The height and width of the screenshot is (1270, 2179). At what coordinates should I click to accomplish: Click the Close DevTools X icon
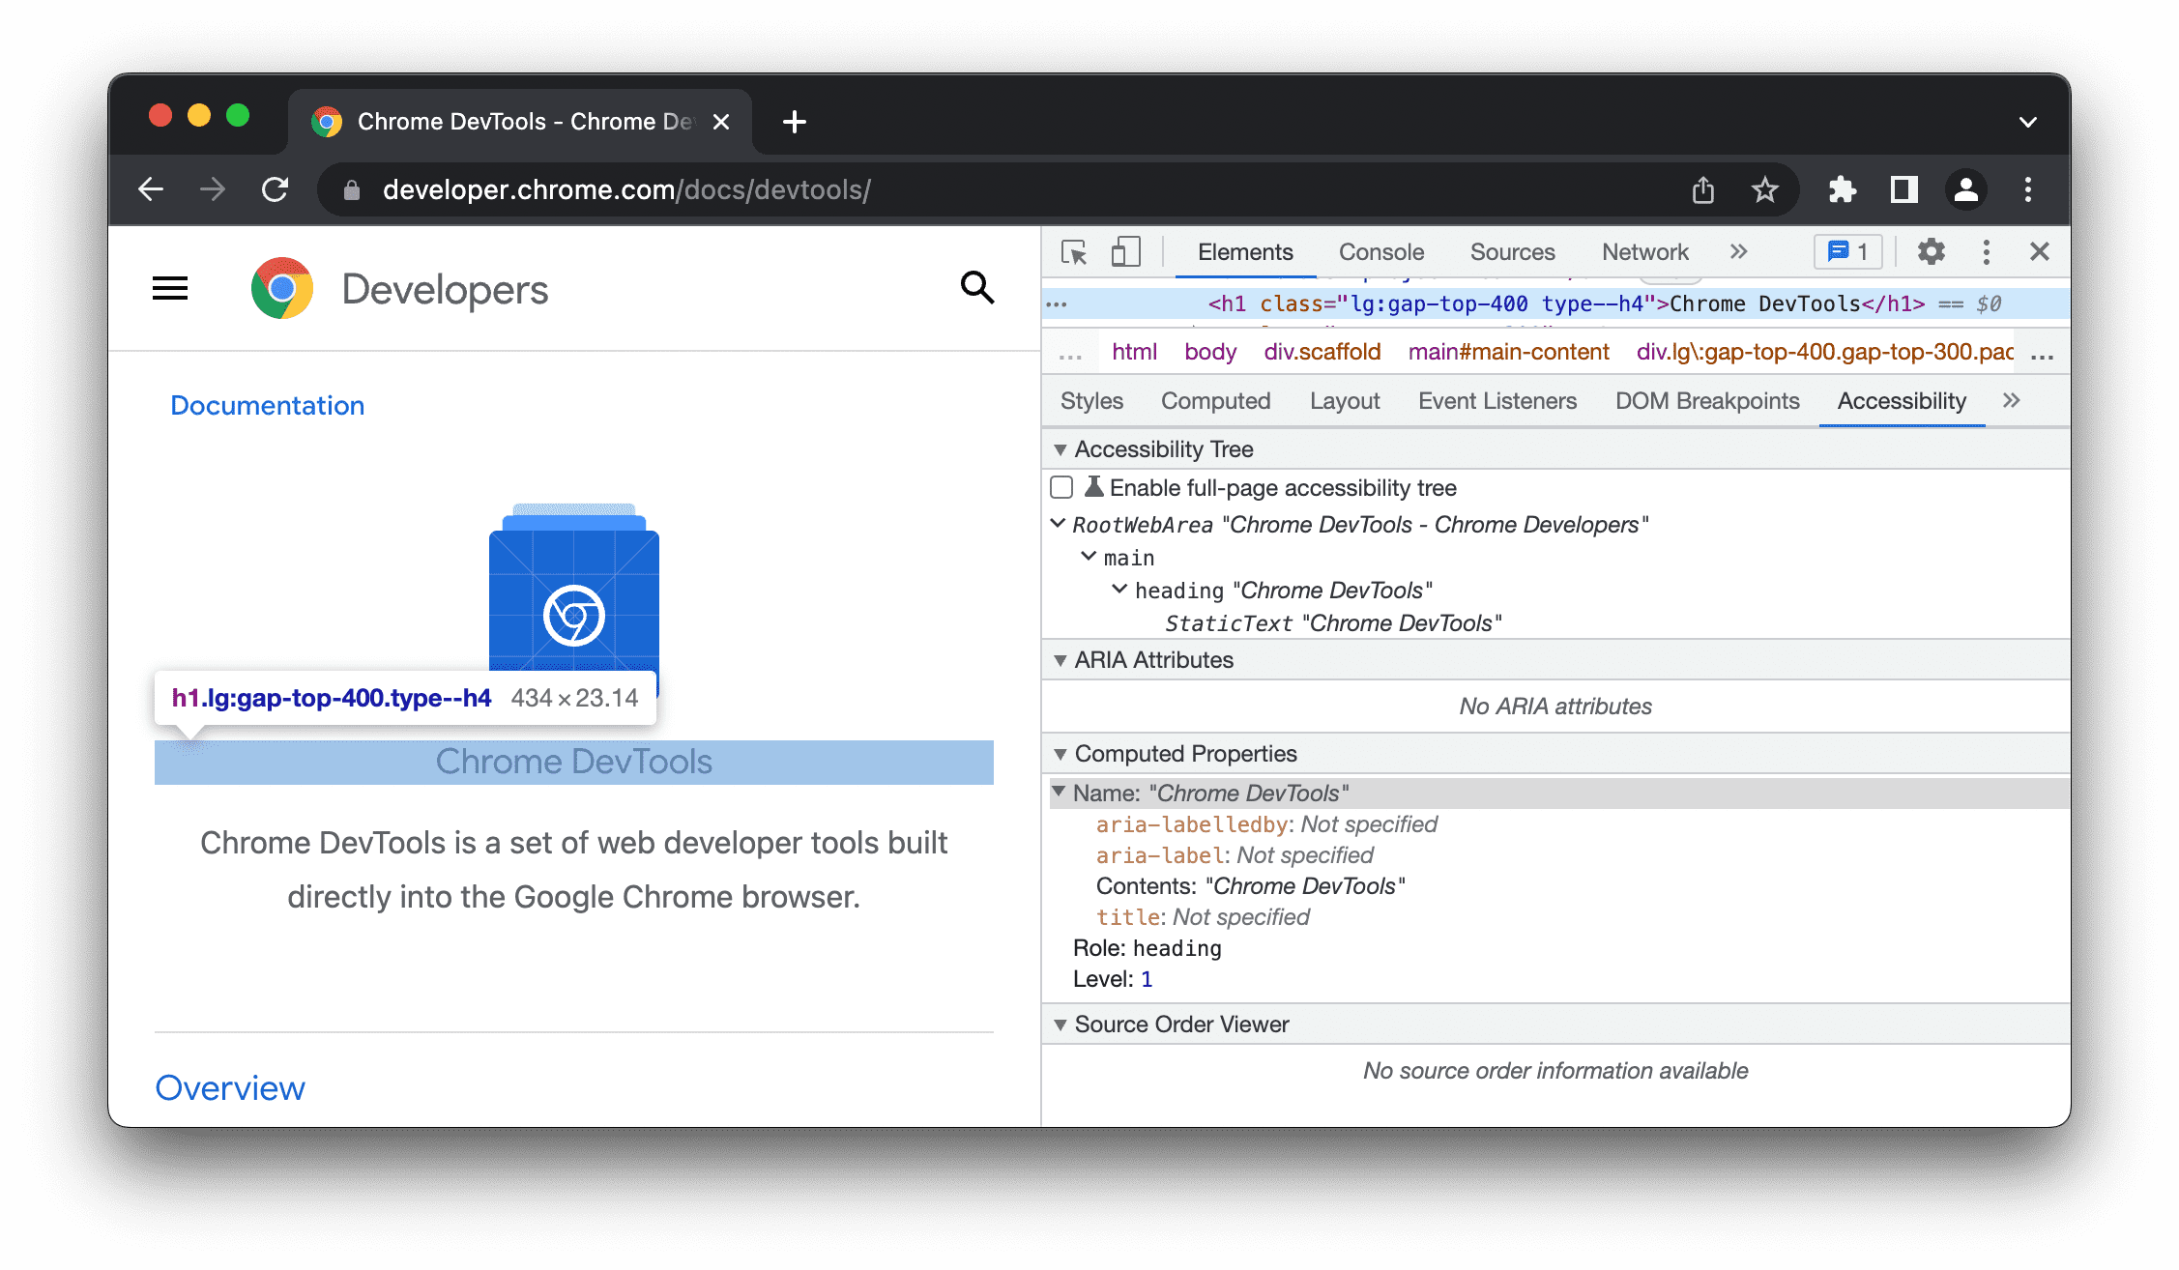2039,252
